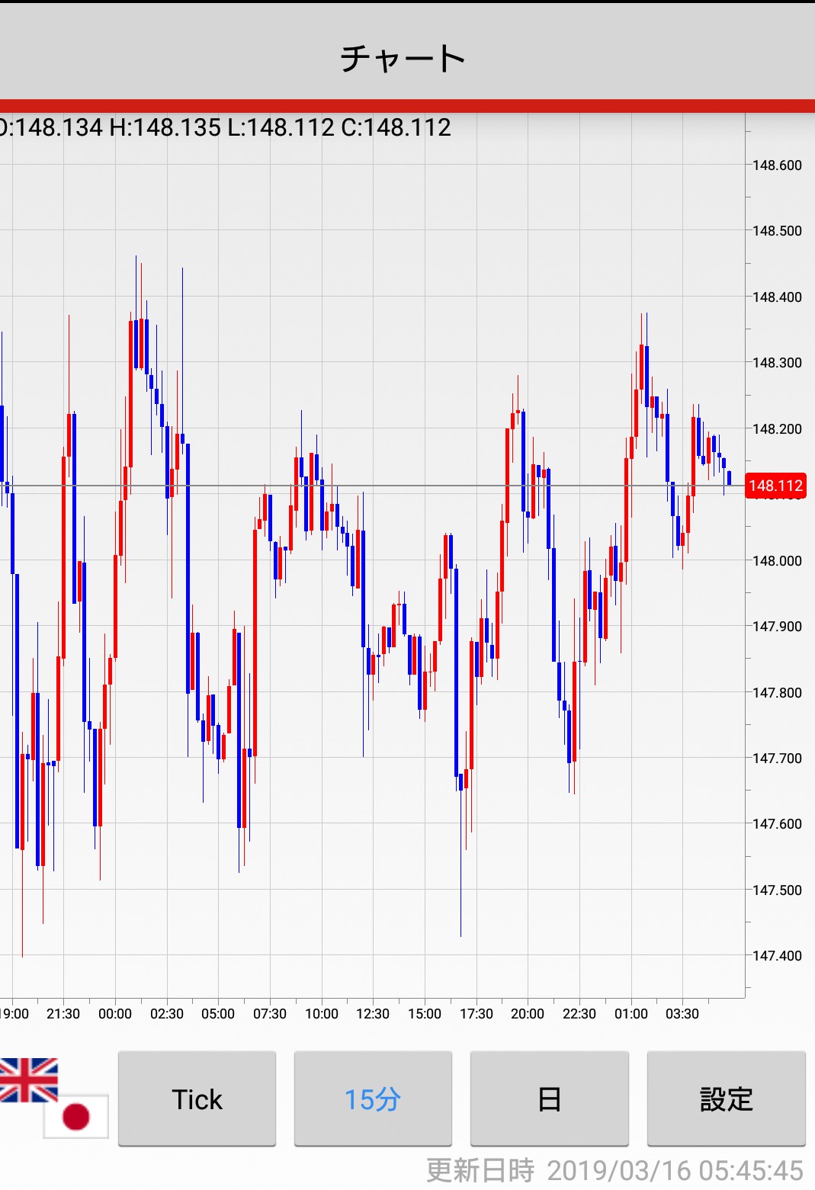The height and width of the screenshot is (1190, 815).
Task: Tap the red bar under the header
Action: [407, 106]
